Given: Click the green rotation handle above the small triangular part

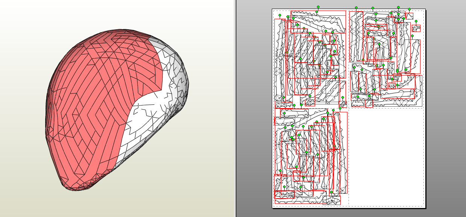Looking at the screenshot, I should (x=410, y=9).
